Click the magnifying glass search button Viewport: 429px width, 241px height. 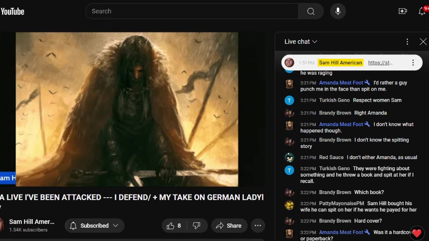(x=311, y=11)
